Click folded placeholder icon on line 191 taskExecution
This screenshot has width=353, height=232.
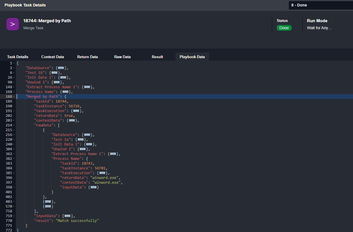pyautogui.click(x=76, y=111)
